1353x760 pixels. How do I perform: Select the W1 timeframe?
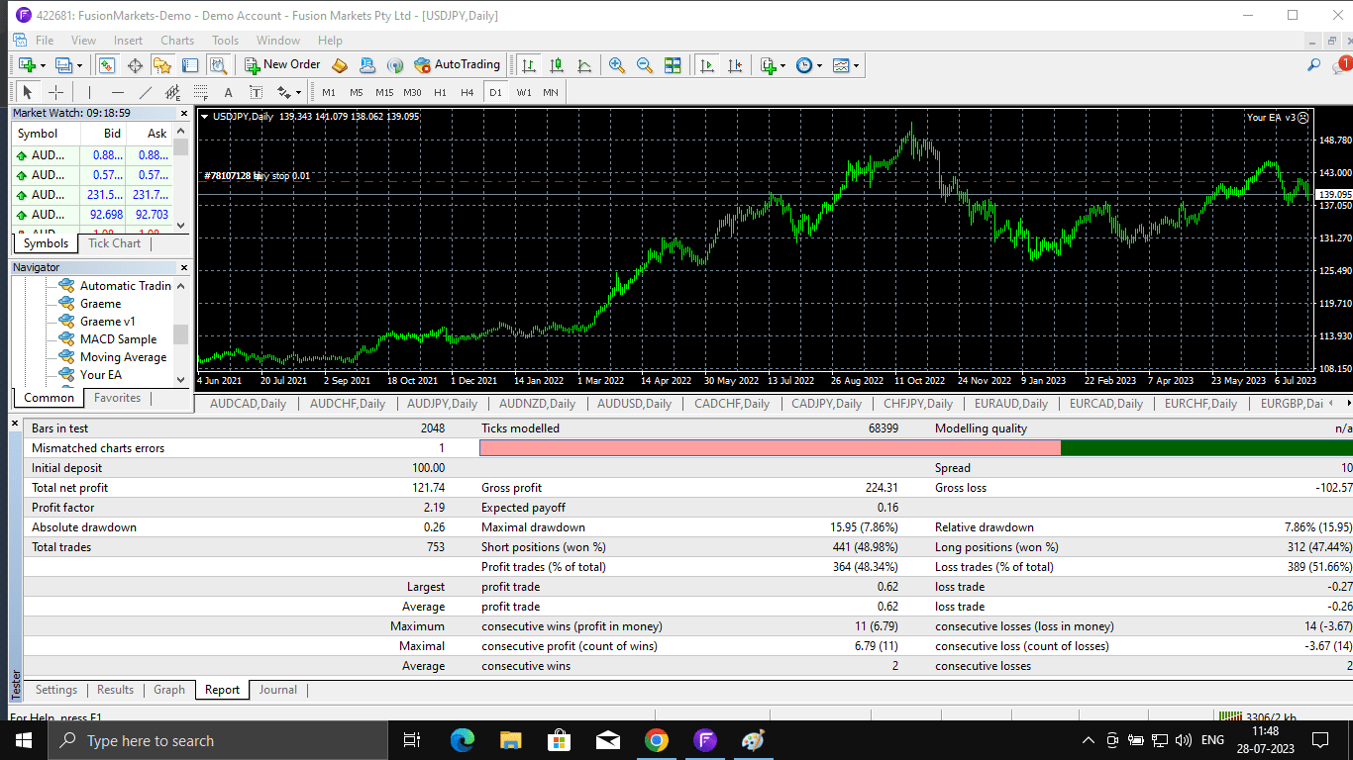click(524, 92)
